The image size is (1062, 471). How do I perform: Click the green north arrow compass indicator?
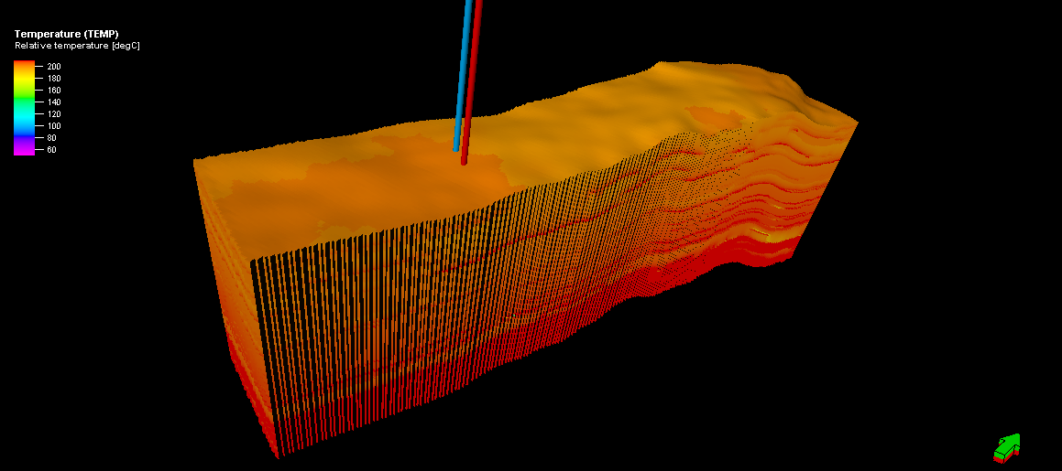1006,446
